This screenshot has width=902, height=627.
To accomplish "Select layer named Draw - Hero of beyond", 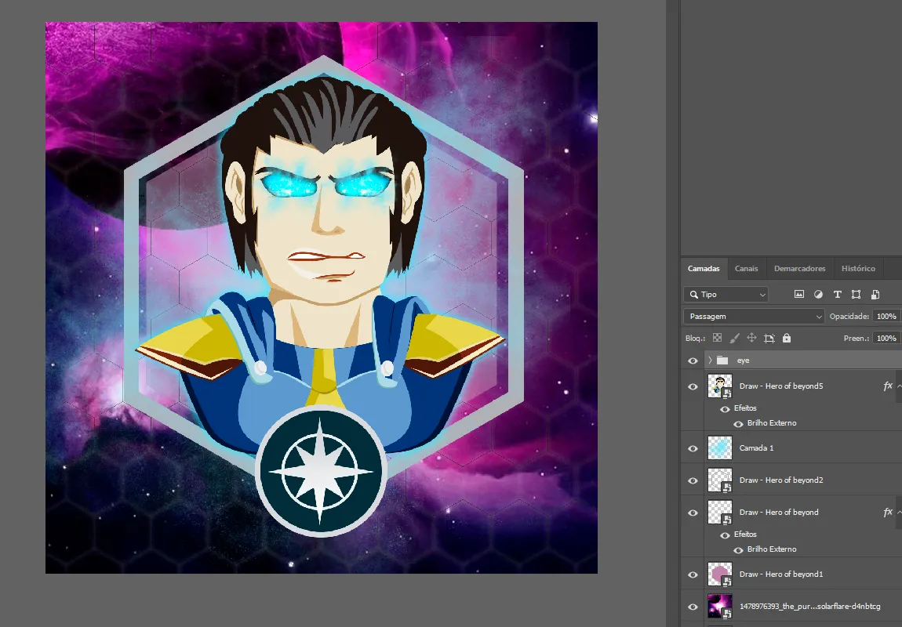I will click(779, 512).
